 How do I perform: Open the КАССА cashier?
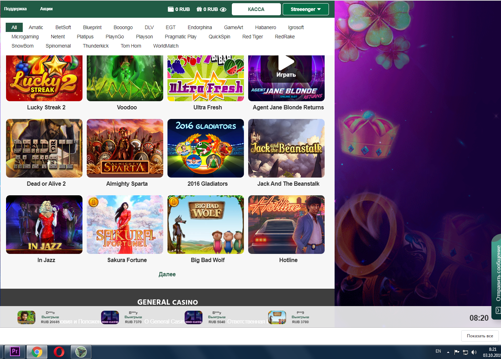[x=256, y=9]
